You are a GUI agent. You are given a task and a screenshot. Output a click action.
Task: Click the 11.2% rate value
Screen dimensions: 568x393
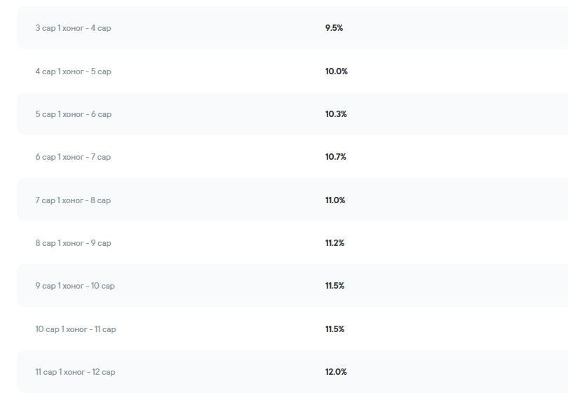[x=334, y=243]
